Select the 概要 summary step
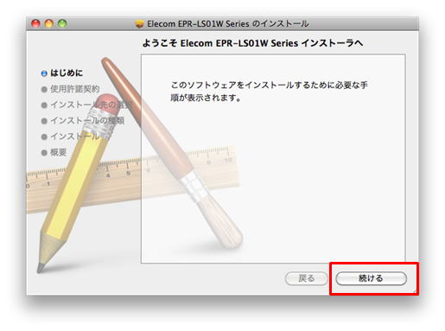This screenshot has width=445, height=331. click(59, 152)
